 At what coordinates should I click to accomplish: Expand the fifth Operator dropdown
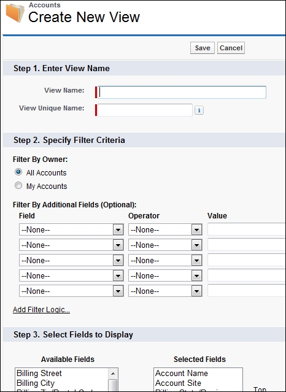click(x=165, y=291)
